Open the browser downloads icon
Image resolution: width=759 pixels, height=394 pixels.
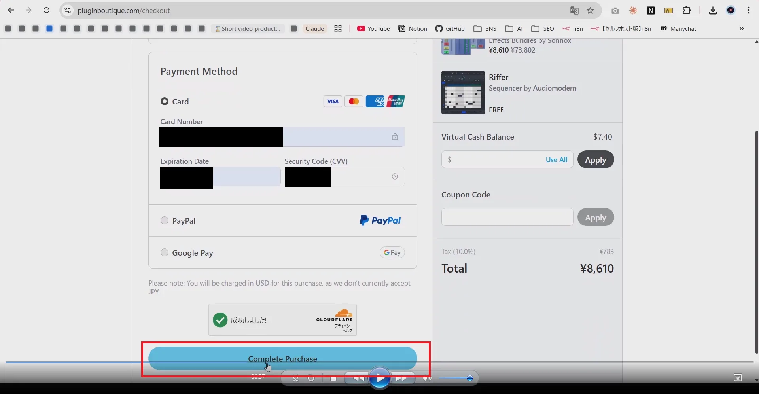tap(713, 11)
